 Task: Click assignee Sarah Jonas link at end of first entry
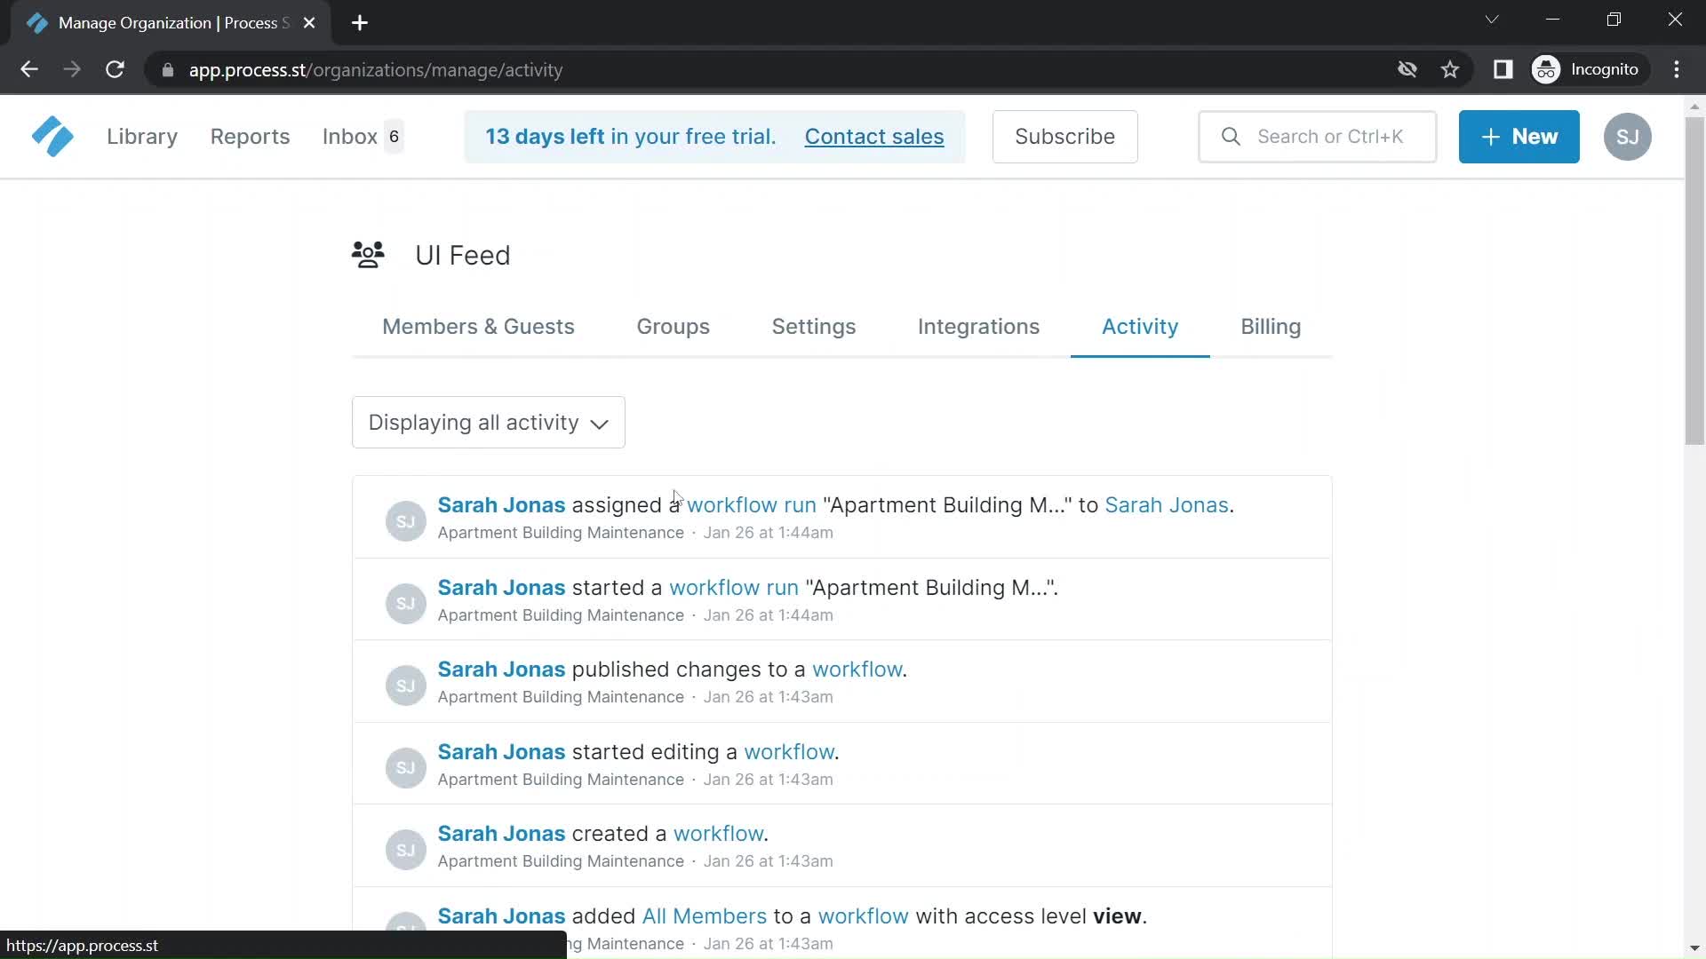tap(1167, 505)
